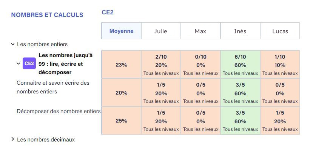Screen dimensions: 313x146
Task: Click Max's 0/10 score cell
Action: [x=200, y=64]
